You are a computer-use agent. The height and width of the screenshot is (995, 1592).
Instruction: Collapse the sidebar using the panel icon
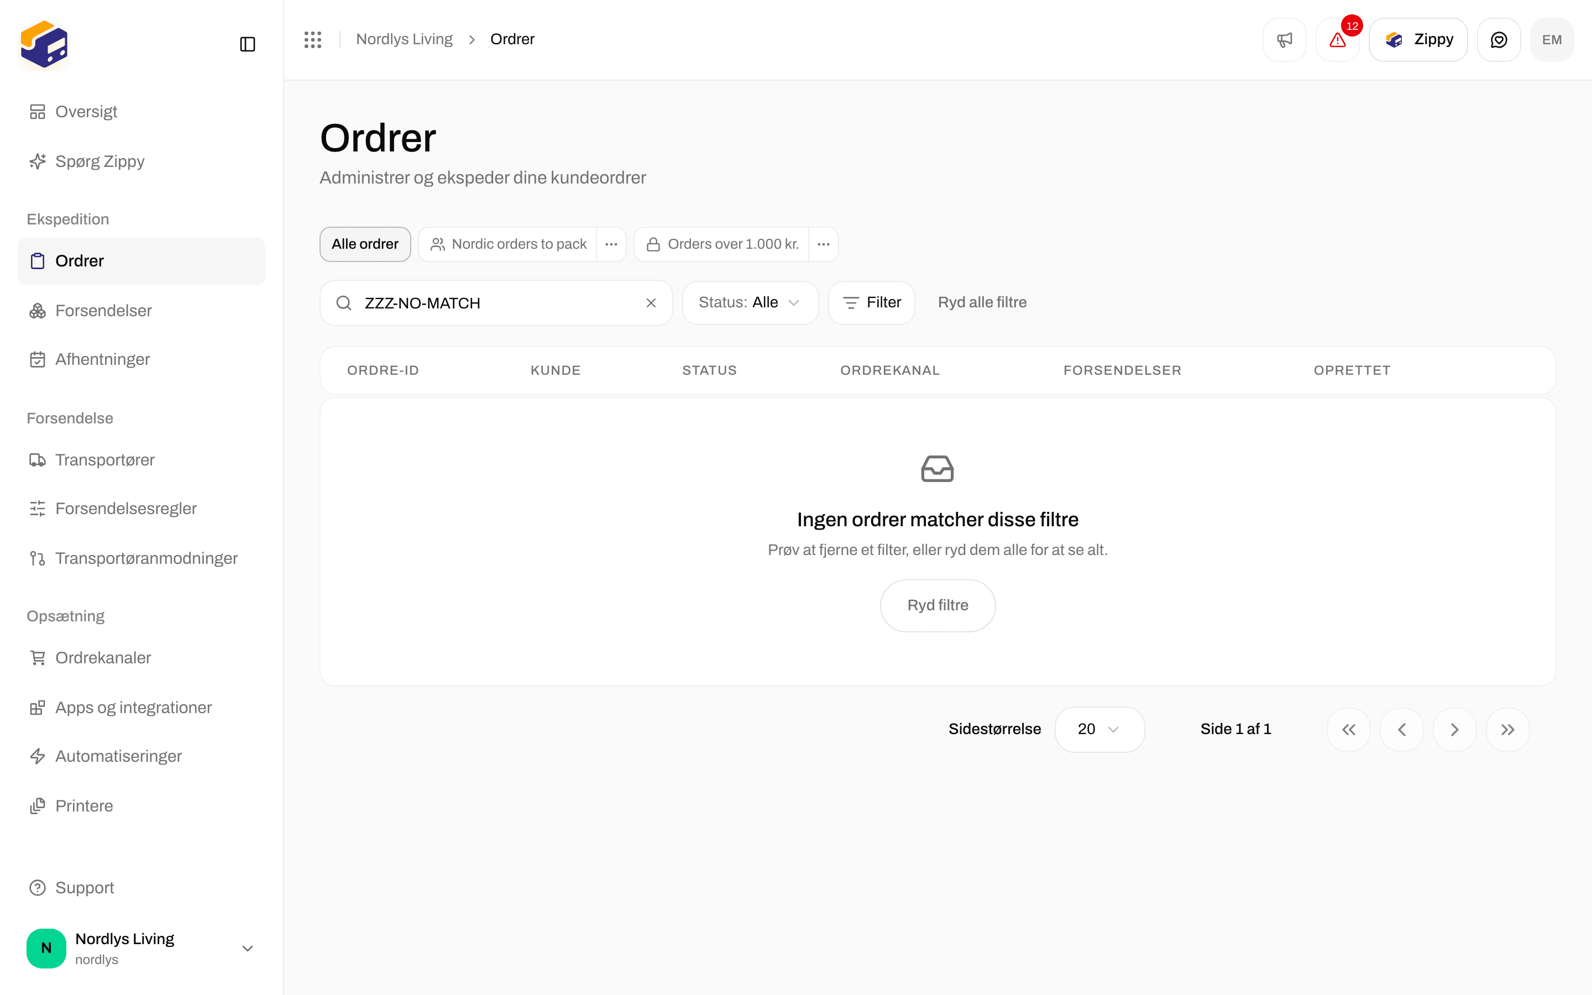(x=247, y=44)
